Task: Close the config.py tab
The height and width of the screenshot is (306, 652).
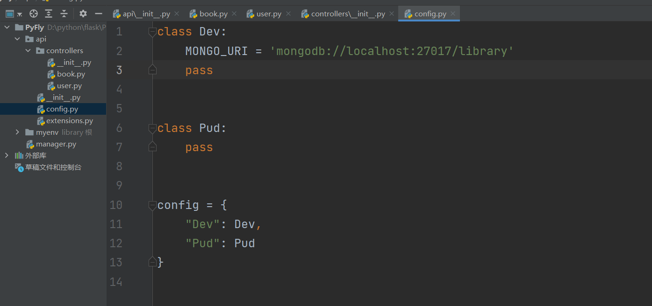Action: pyautogui.click(x=452, y=14)
